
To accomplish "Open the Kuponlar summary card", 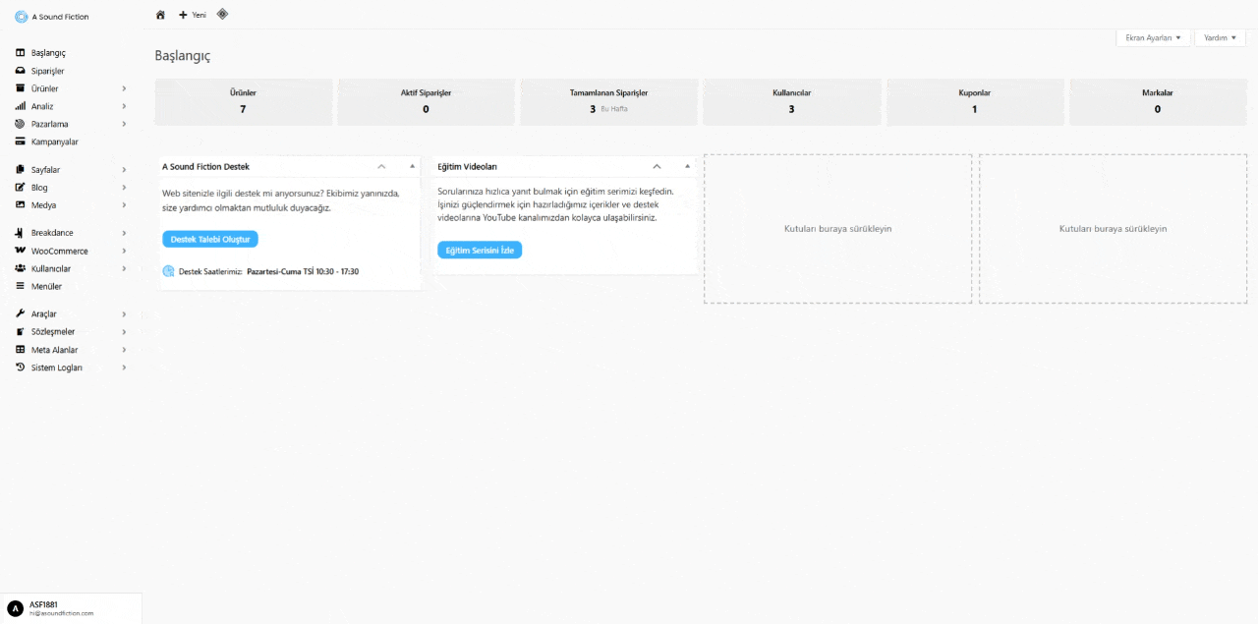I will (x=974, y=102).
